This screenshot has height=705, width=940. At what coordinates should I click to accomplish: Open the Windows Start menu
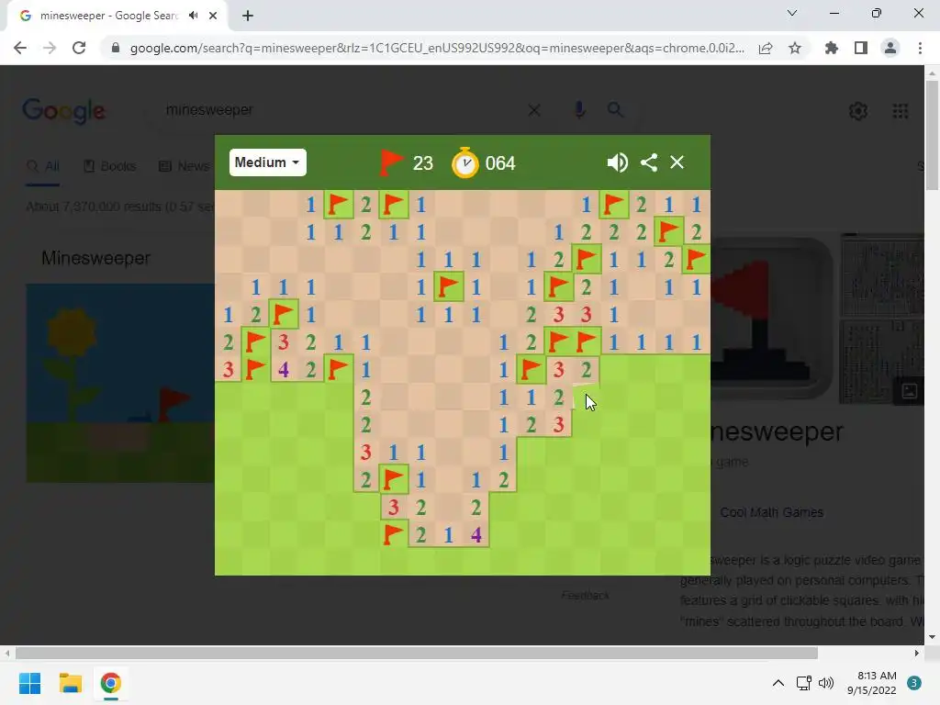point(30,683)
